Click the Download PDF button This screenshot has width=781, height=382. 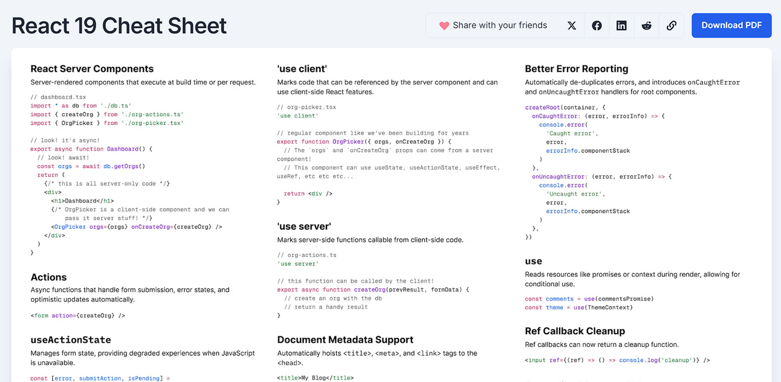731,25
